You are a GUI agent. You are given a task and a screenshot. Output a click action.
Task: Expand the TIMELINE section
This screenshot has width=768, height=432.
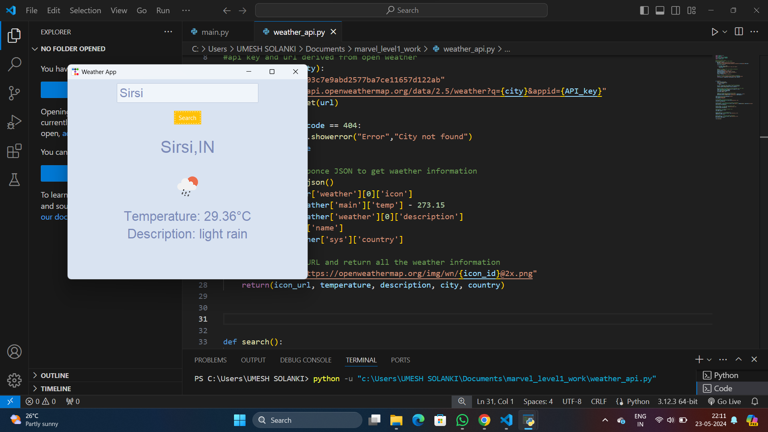click(x=56, y=389)
